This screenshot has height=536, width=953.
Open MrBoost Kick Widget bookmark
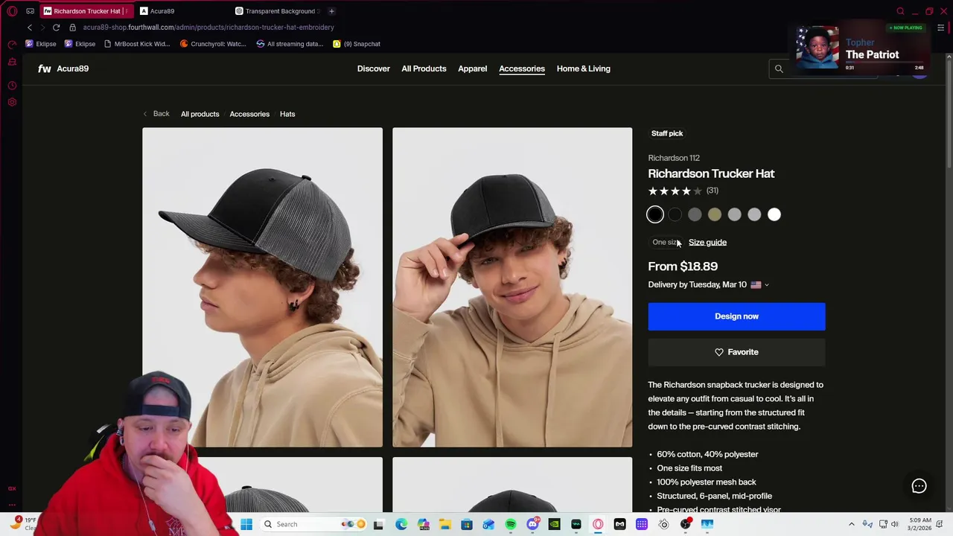click(137, 44)
